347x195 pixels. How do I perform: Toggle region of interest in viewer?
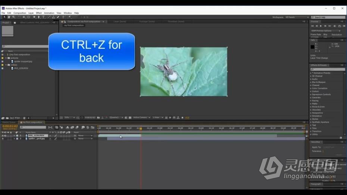tap(126, 117)
